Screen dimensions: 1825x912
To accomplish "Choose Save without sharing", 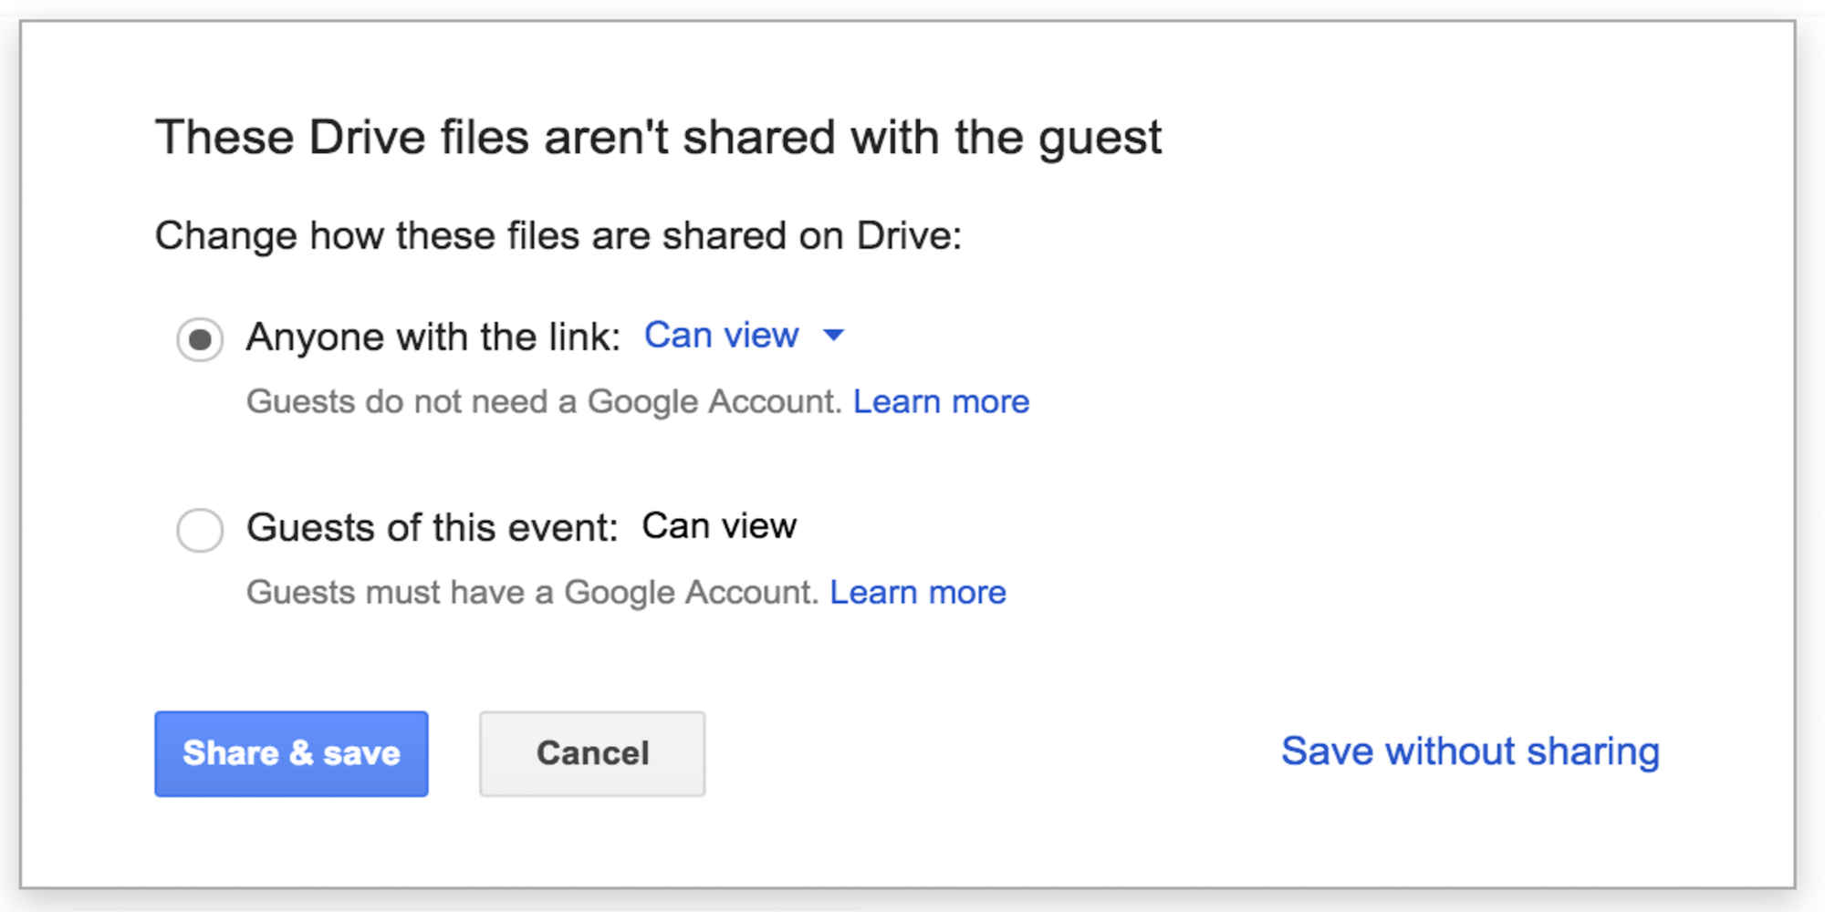I will (1469, 751).
